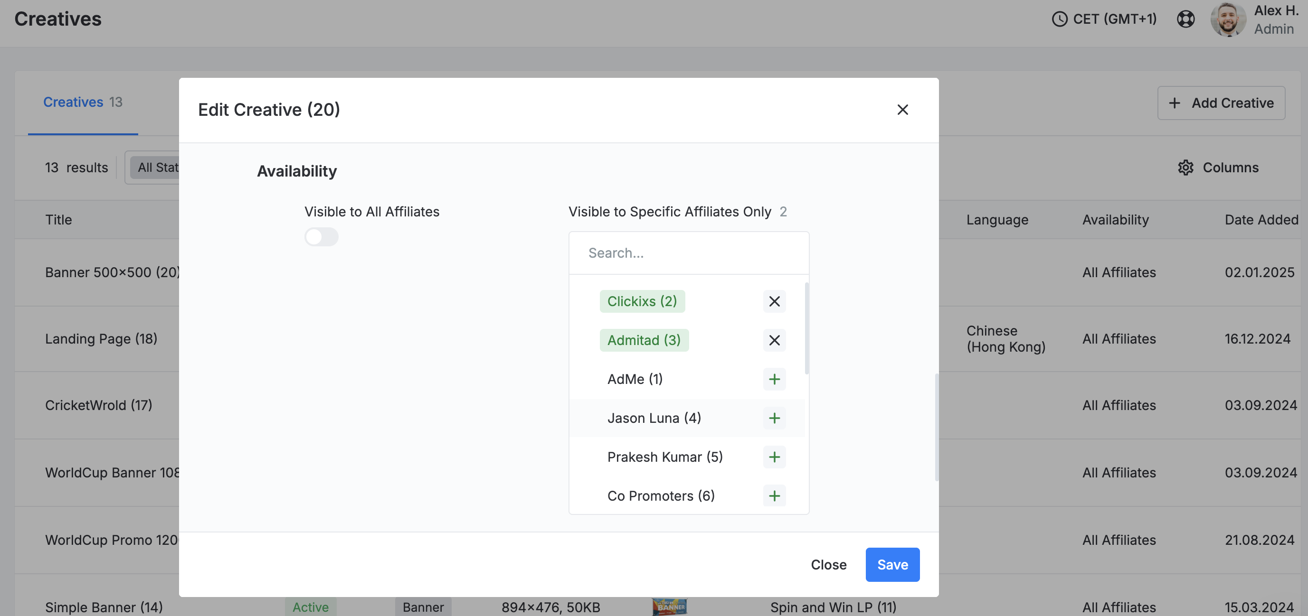Add Jason Luna (4) to specific affiliates
The image size is (1308, 616).
[x=774, y=418]
